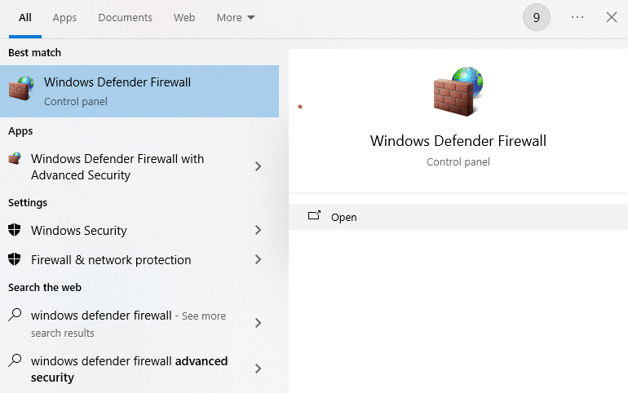Expand 'windows defender firewall' web result chevron
Screen dimensions: 628x393
click(x=258, y=323)
